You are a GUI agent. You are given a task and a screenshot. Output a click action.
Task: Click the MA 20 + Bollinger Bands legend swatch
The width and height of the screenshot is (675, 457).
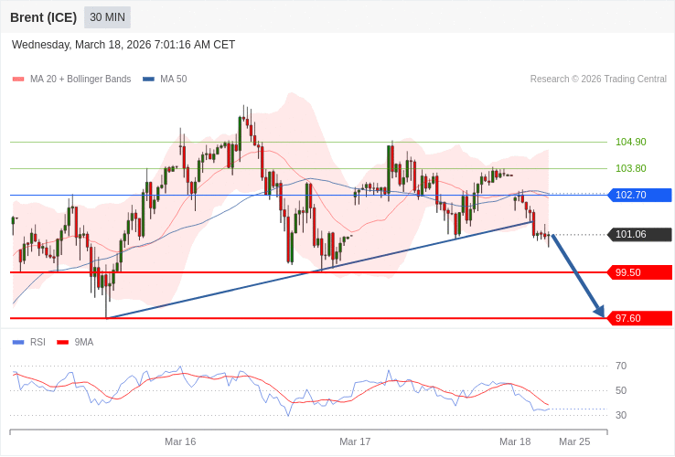18,80
